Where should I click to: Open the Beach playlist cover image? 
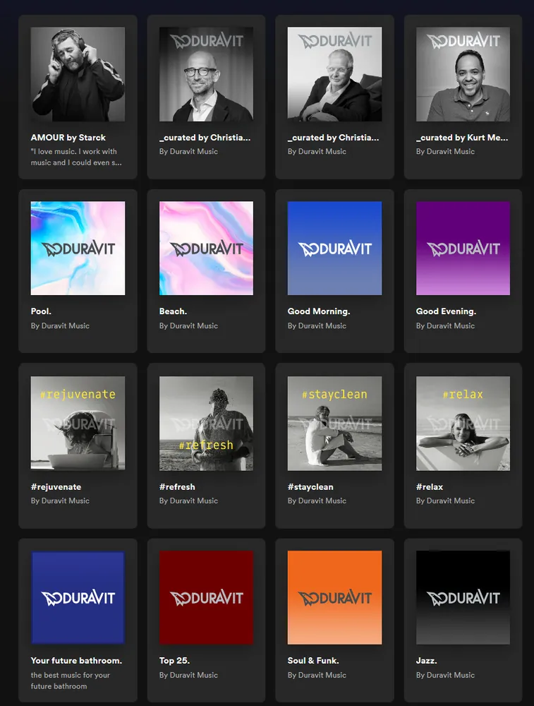pyautogui.click(x=206, y=249)
